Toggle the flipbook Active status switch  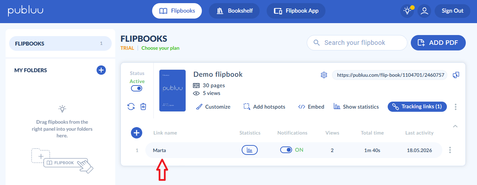(x=137, y=89)
